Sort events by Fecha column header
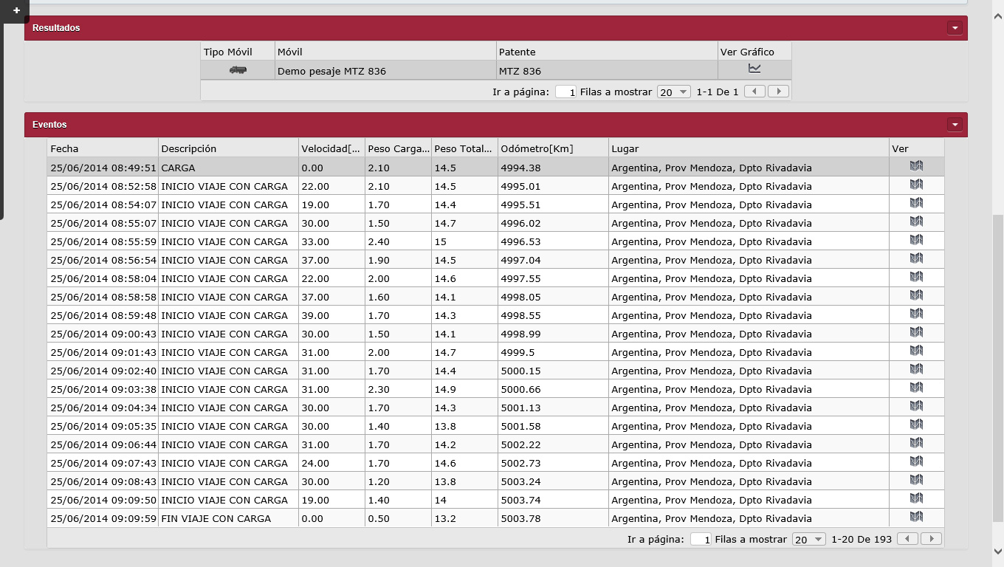1004x567 pixels. [103, 148]
